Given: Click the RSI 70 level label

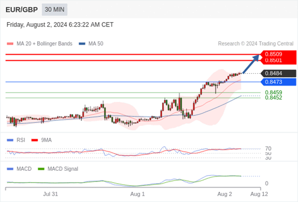Looking at the screenshot, I should pos(268,149).
